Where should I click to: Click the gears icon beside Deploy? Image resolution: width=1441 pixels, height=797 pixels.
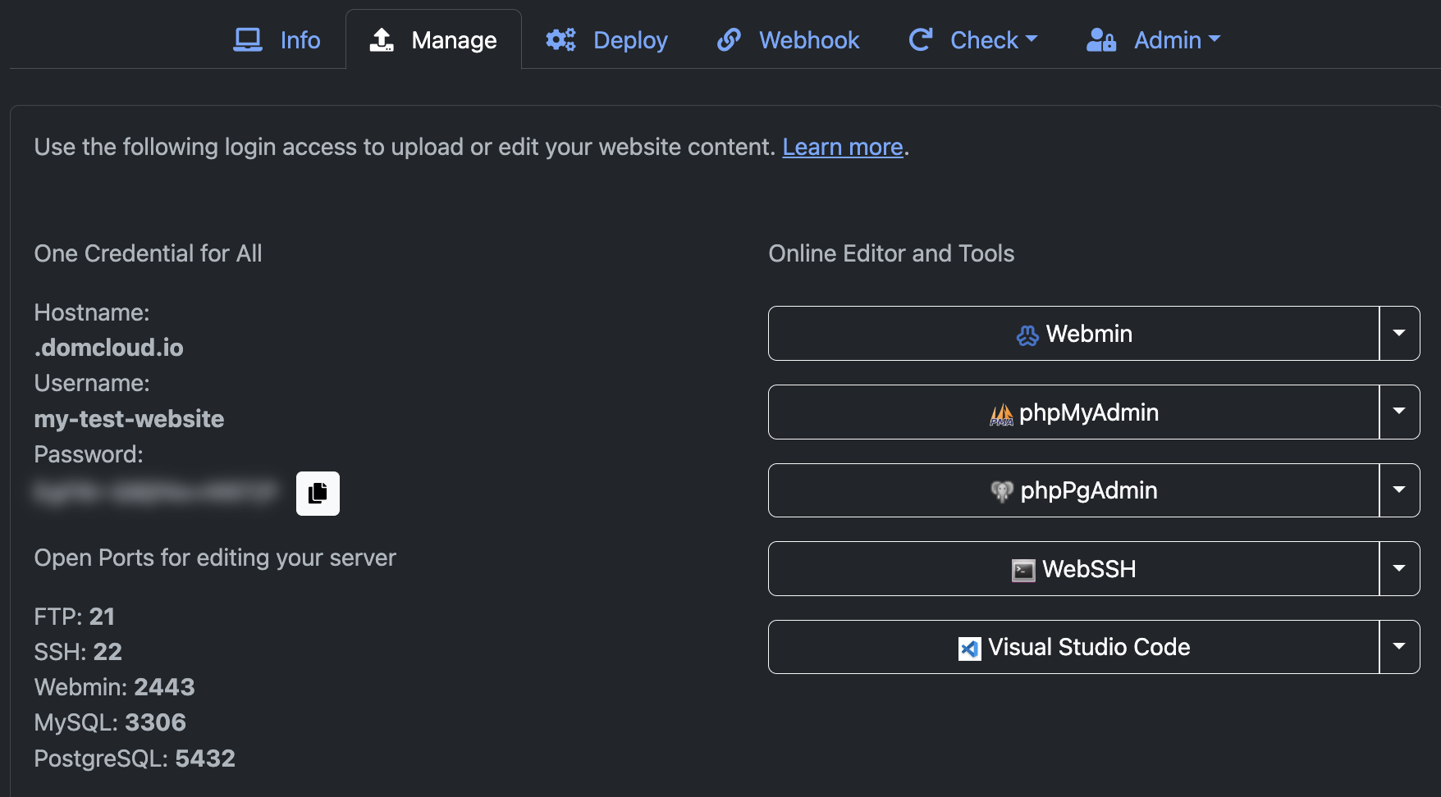561,39
